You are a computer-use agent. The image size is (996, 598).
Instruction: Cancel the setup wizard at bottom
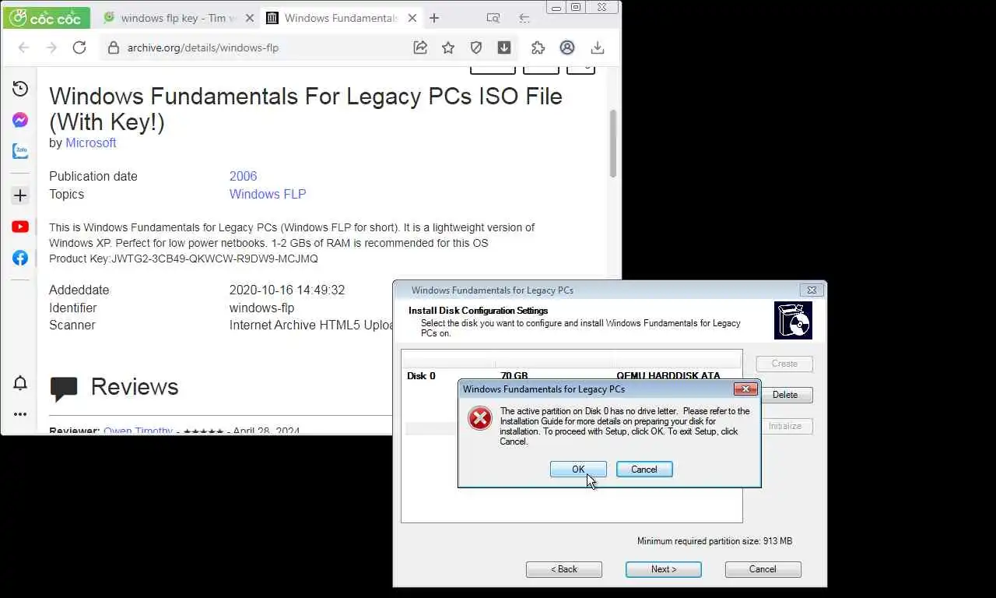point(763,569)
